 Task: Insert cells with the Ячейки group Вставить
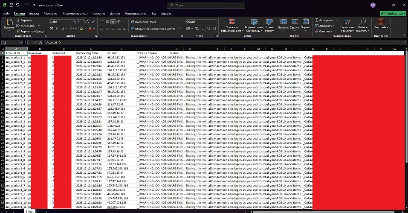(x=284, y=26)
